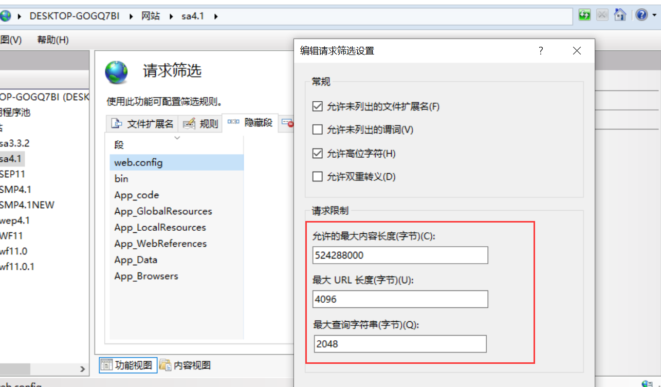The height and width of the screenshot is (387, 661).
Task: Click the home icon in address bar
Action: point(620,15)
